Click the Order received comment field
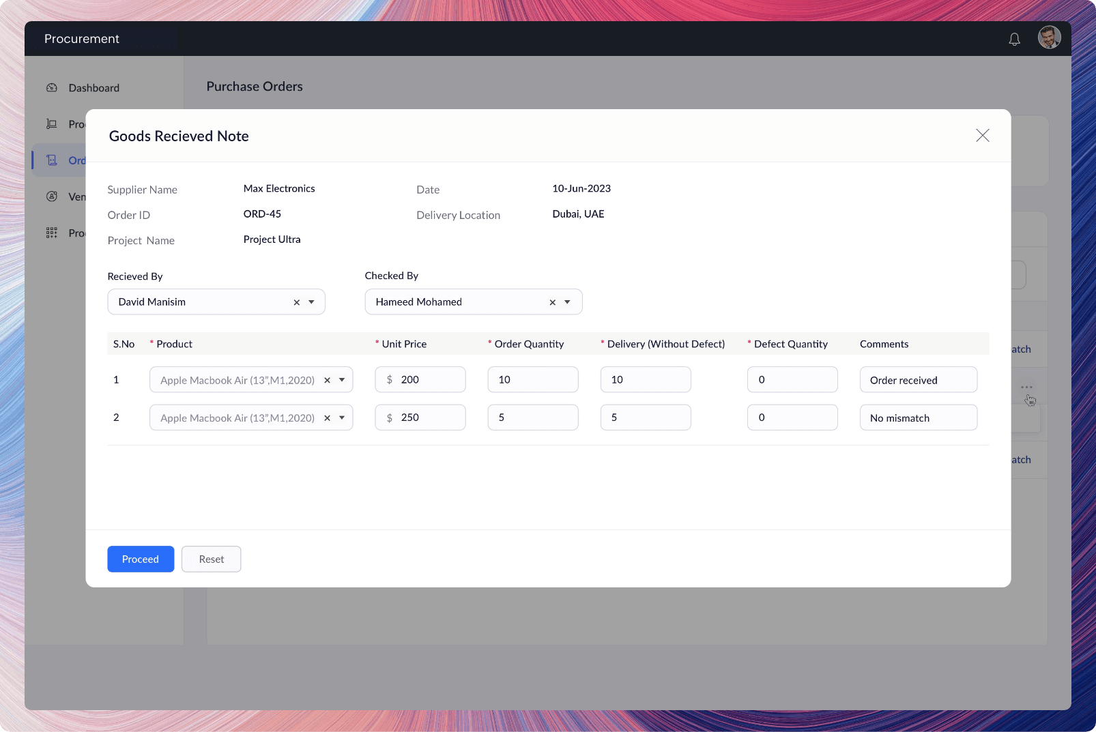 pos(919,379)
